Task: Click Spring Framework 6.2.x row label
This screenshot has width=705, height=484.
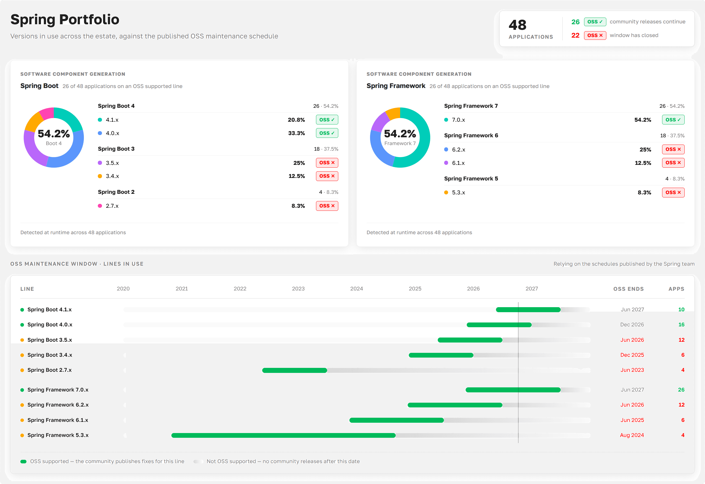Action: pos(58,405)
